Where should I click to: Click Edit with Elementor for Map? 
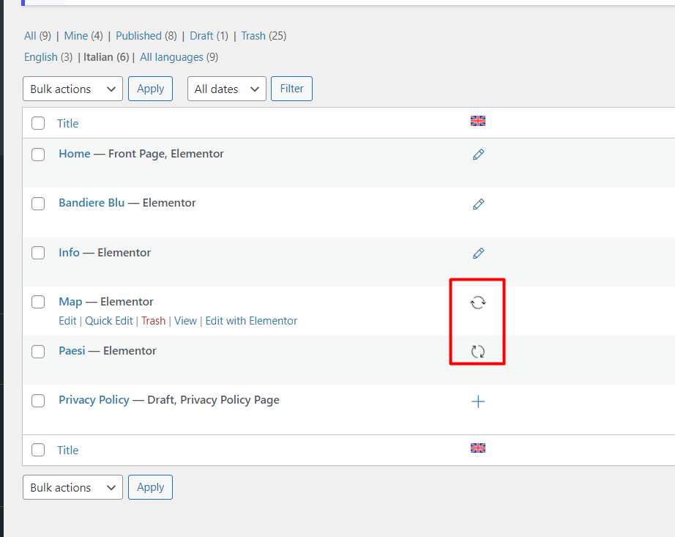pos(251,321)
